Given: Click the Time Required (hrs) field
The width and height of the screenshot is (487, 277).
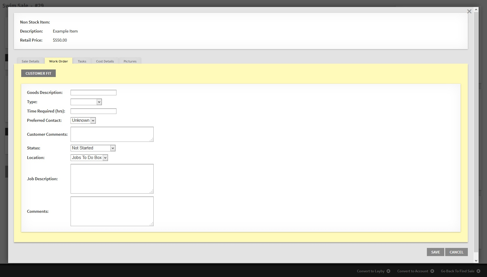Looking at the screenshot, I should click(93, 111).
